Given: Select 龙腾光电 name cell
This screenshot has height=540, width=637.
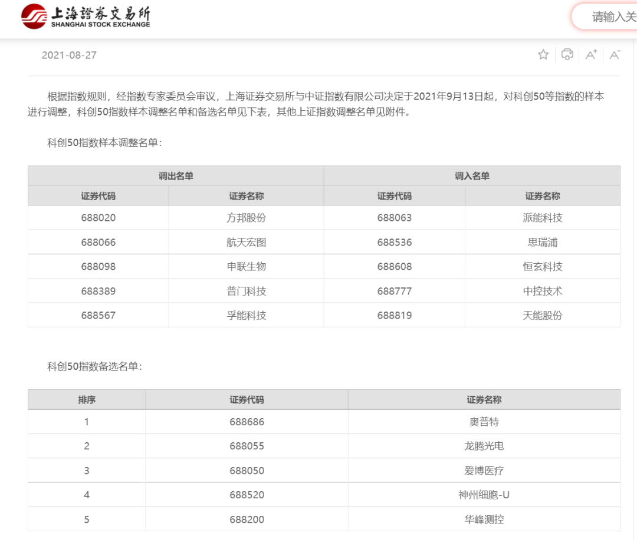Looking at the screenshot, I should point(484,446).
